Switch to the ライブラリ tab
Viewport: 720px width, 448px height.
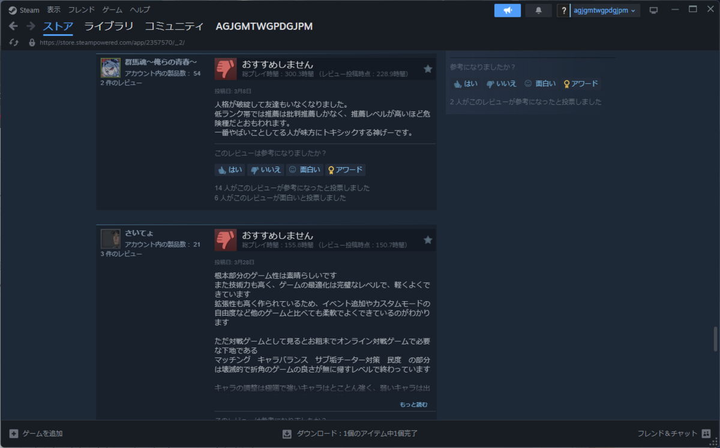[109, 26]
